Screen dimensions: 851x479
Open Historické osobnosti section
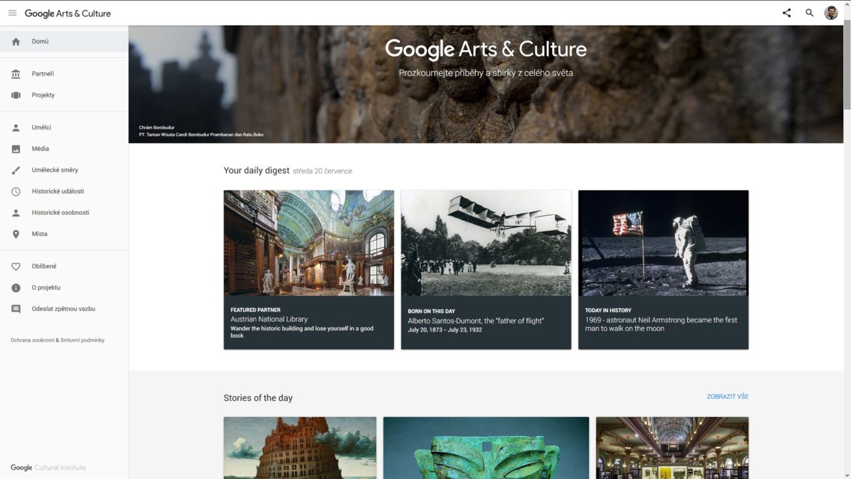click(64, 212)
